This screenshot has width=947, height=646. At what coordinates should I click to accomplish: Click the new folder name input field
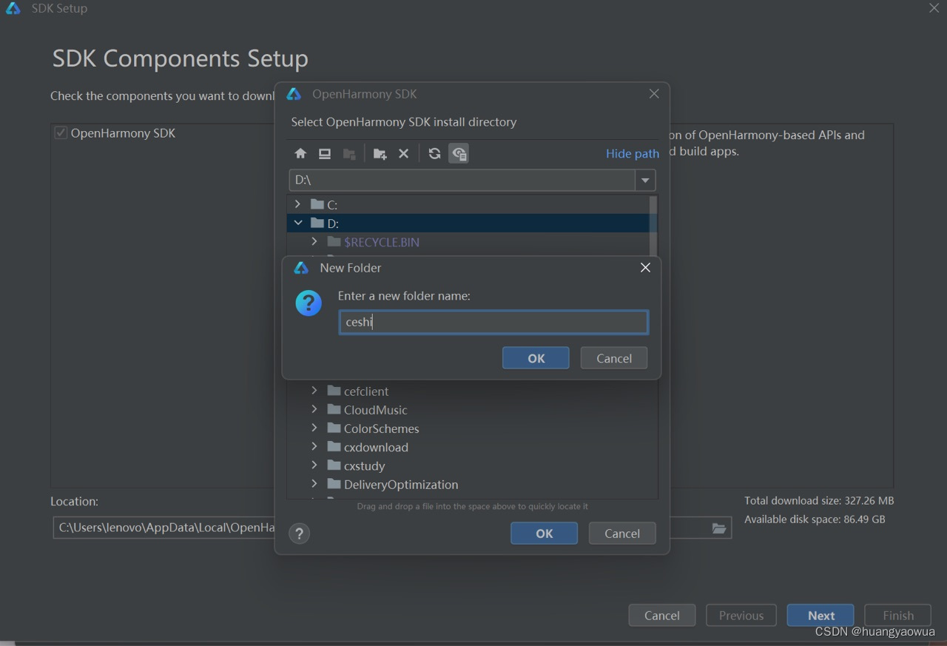493,322
